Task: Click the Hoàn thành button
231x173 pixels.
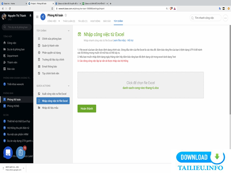Action: [x=87, y=108]
